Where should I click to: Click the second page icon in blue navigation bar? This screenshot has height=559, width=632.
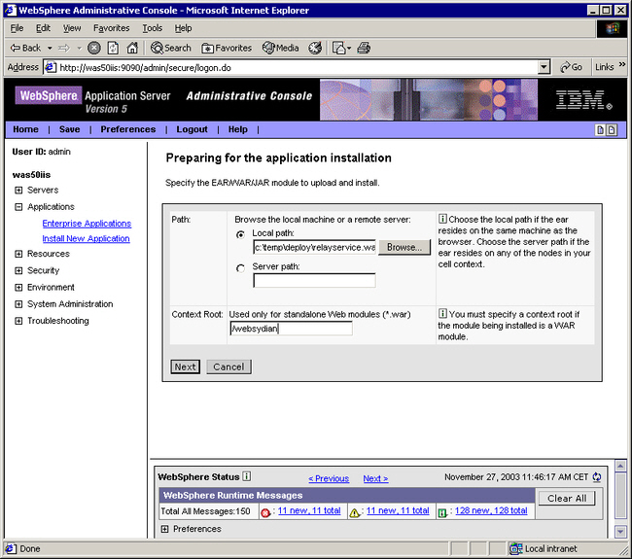[x=612, y=129]
